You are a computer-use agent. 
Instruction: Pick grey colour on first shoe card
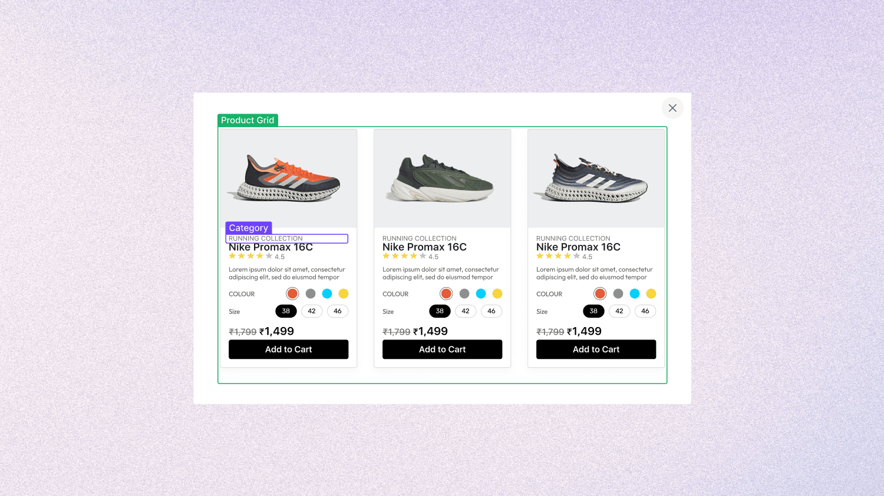tap(311, 294)
